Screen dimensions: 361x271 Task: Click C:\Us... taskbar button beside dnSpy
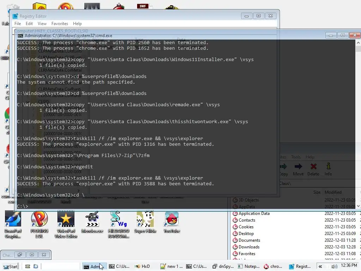tap(197, 266)
